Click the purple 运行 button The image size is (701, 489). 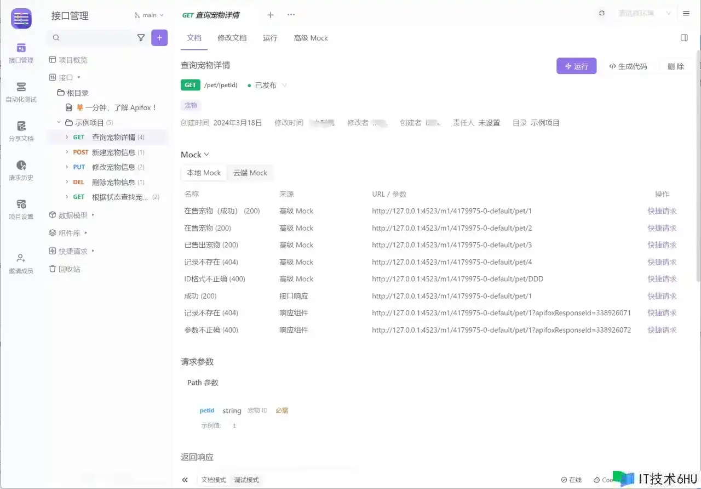(576, 66)
